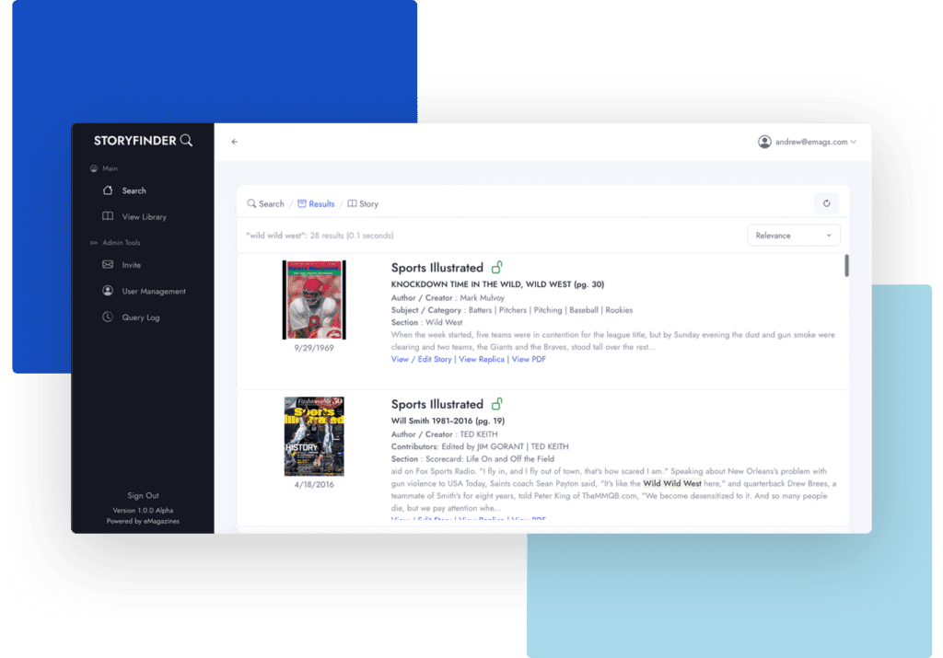Open User Management in sidebar
Viewport: 943px width, 658px height.
click(154, 292)
